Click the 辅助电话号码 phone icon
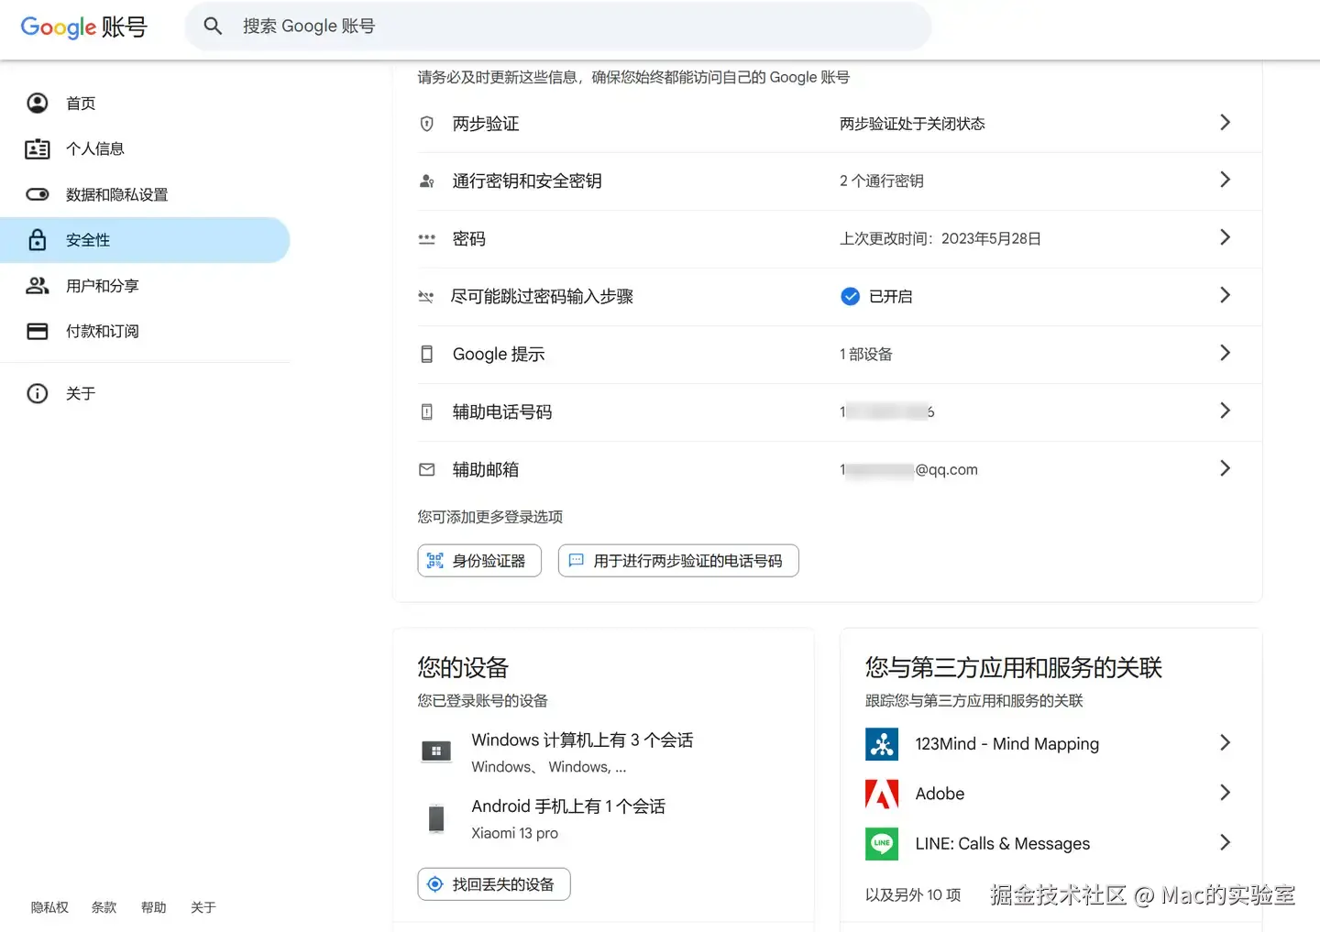 pos(426,412)
